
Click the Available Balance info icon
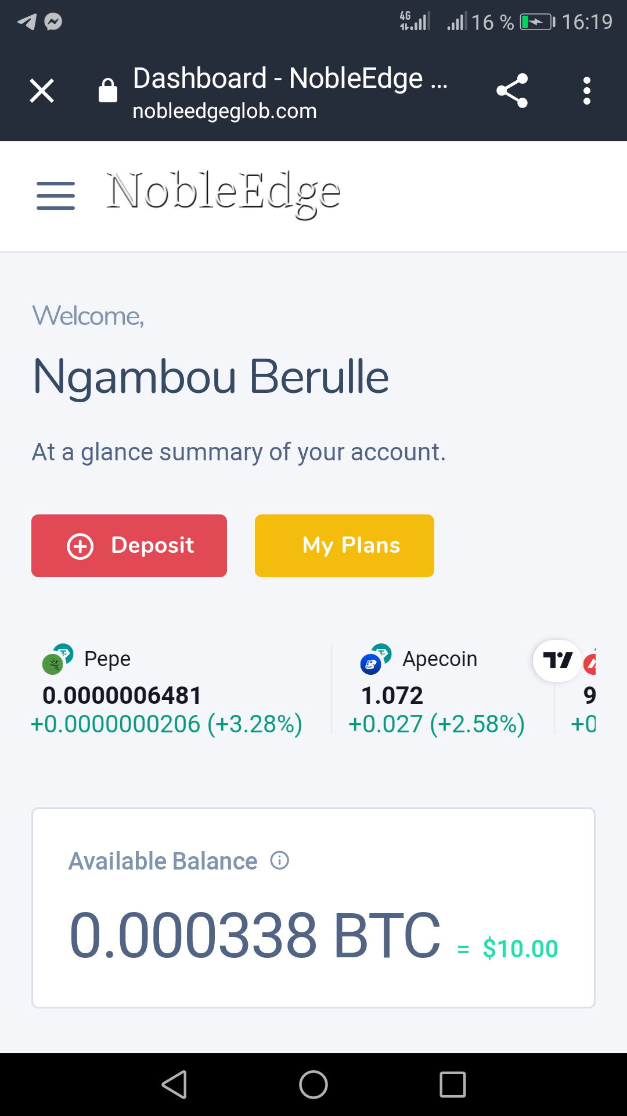tap(280, 860)
